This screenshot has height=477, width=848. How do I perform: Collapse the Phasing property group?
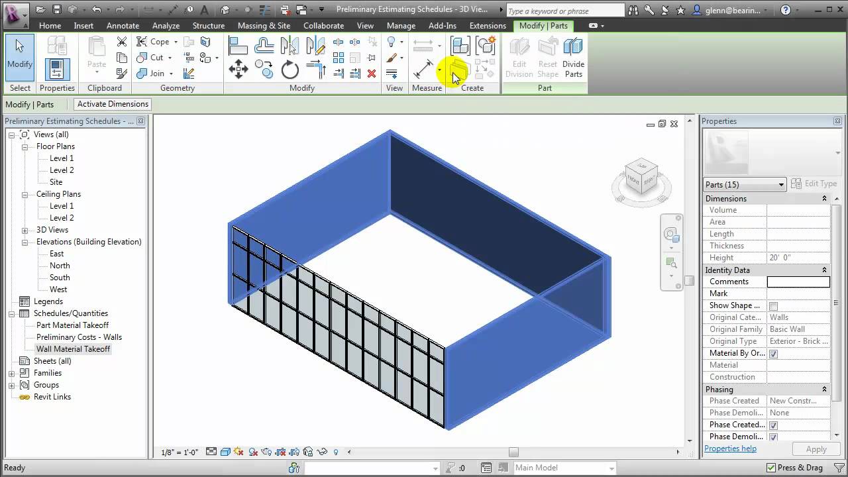(x=825, y=390)
